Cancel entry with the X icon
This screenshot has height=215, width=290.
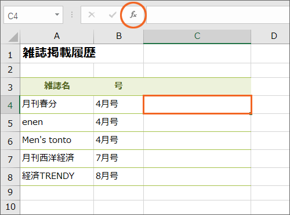pos(92,15)
